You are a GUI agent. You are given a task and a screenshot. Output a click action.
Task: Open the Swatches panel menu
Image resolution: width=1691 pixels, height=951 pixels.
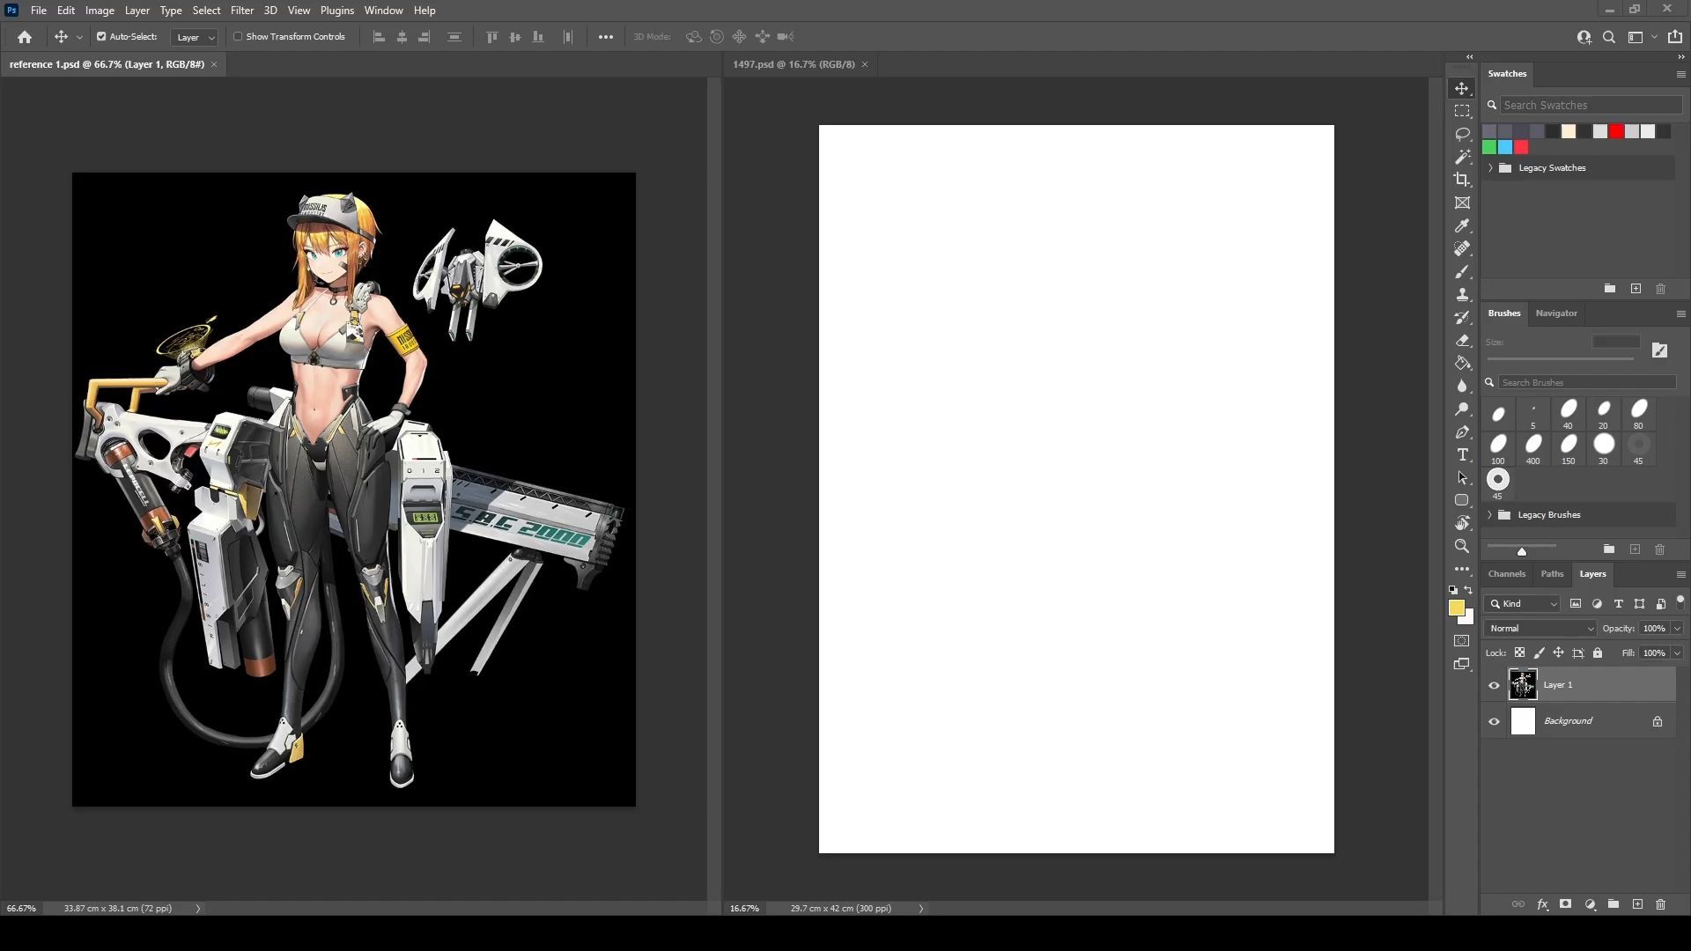coord(1680,74)
